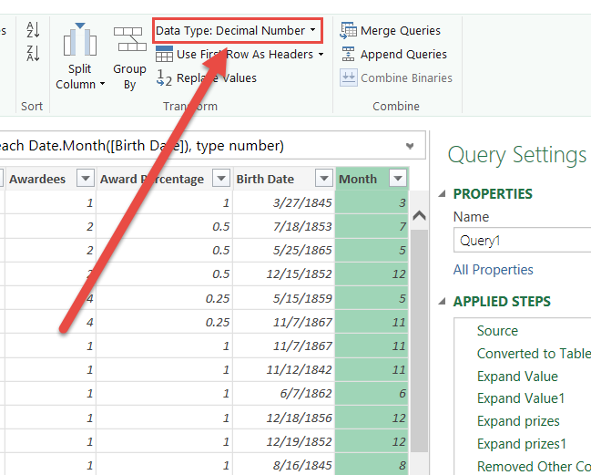Collapse the PROPERTIES section
Viewport: 591px width, 475px height.
click(443, 193)
